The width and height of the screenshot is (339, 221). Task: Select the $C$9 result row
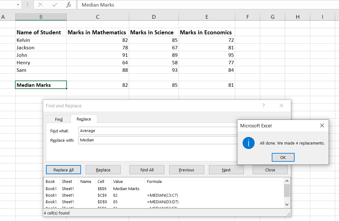tap(125, 195)
